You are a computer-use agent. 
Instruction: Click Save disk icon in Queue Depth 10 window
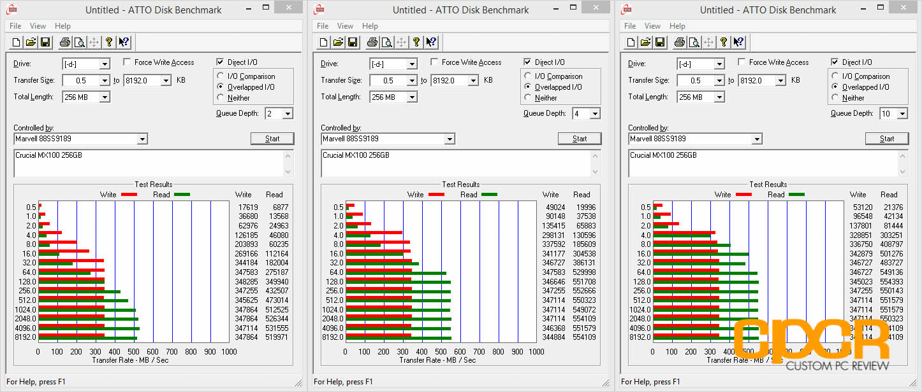(660, 43)
